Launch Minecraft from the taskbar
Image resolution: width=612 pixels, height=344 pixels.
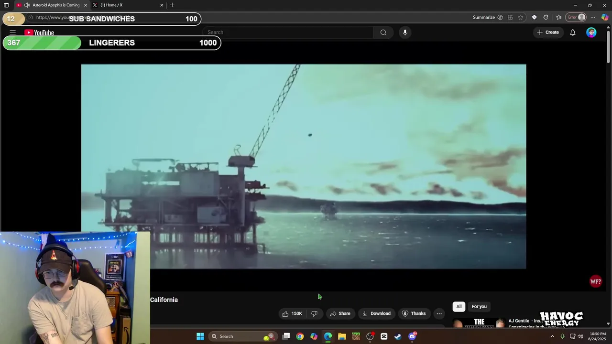click(x=356, y=336)
